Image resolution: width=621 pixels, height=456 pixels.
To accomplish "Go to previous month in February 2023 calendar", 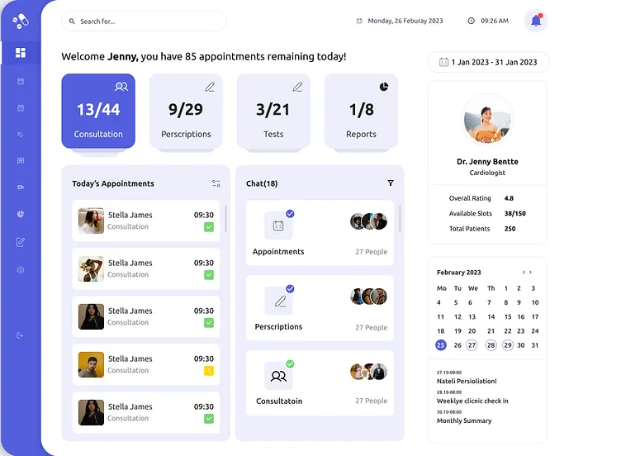I will pyautogui.click(x=524, y=272).
